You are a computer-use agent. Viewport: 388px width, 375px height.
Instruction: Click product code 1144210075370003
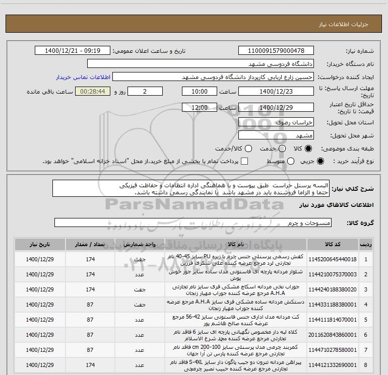tap(333, 274)
